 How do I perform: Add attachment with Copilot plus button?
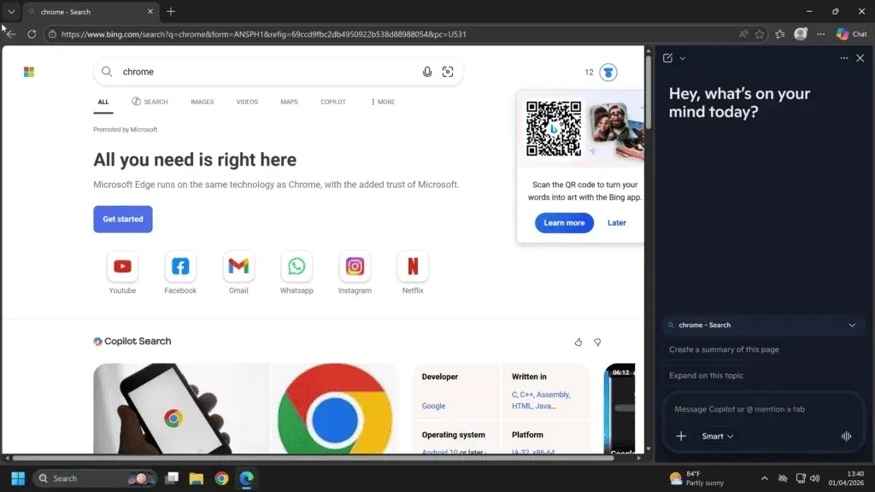click(x=681, y=436)
